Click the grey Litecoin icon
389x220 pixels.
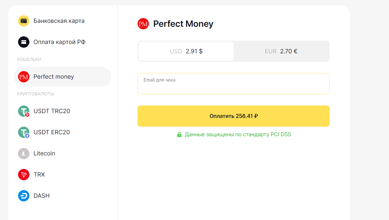tap(24, 153)
